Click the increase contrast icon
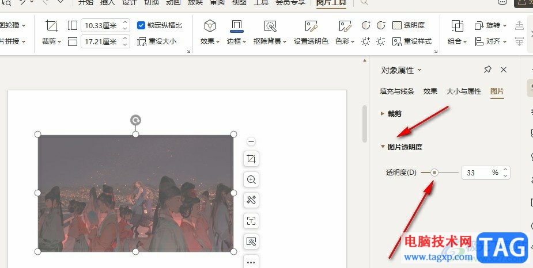Image resolution: width=533 pixels, height=268 pixels. 366,25
